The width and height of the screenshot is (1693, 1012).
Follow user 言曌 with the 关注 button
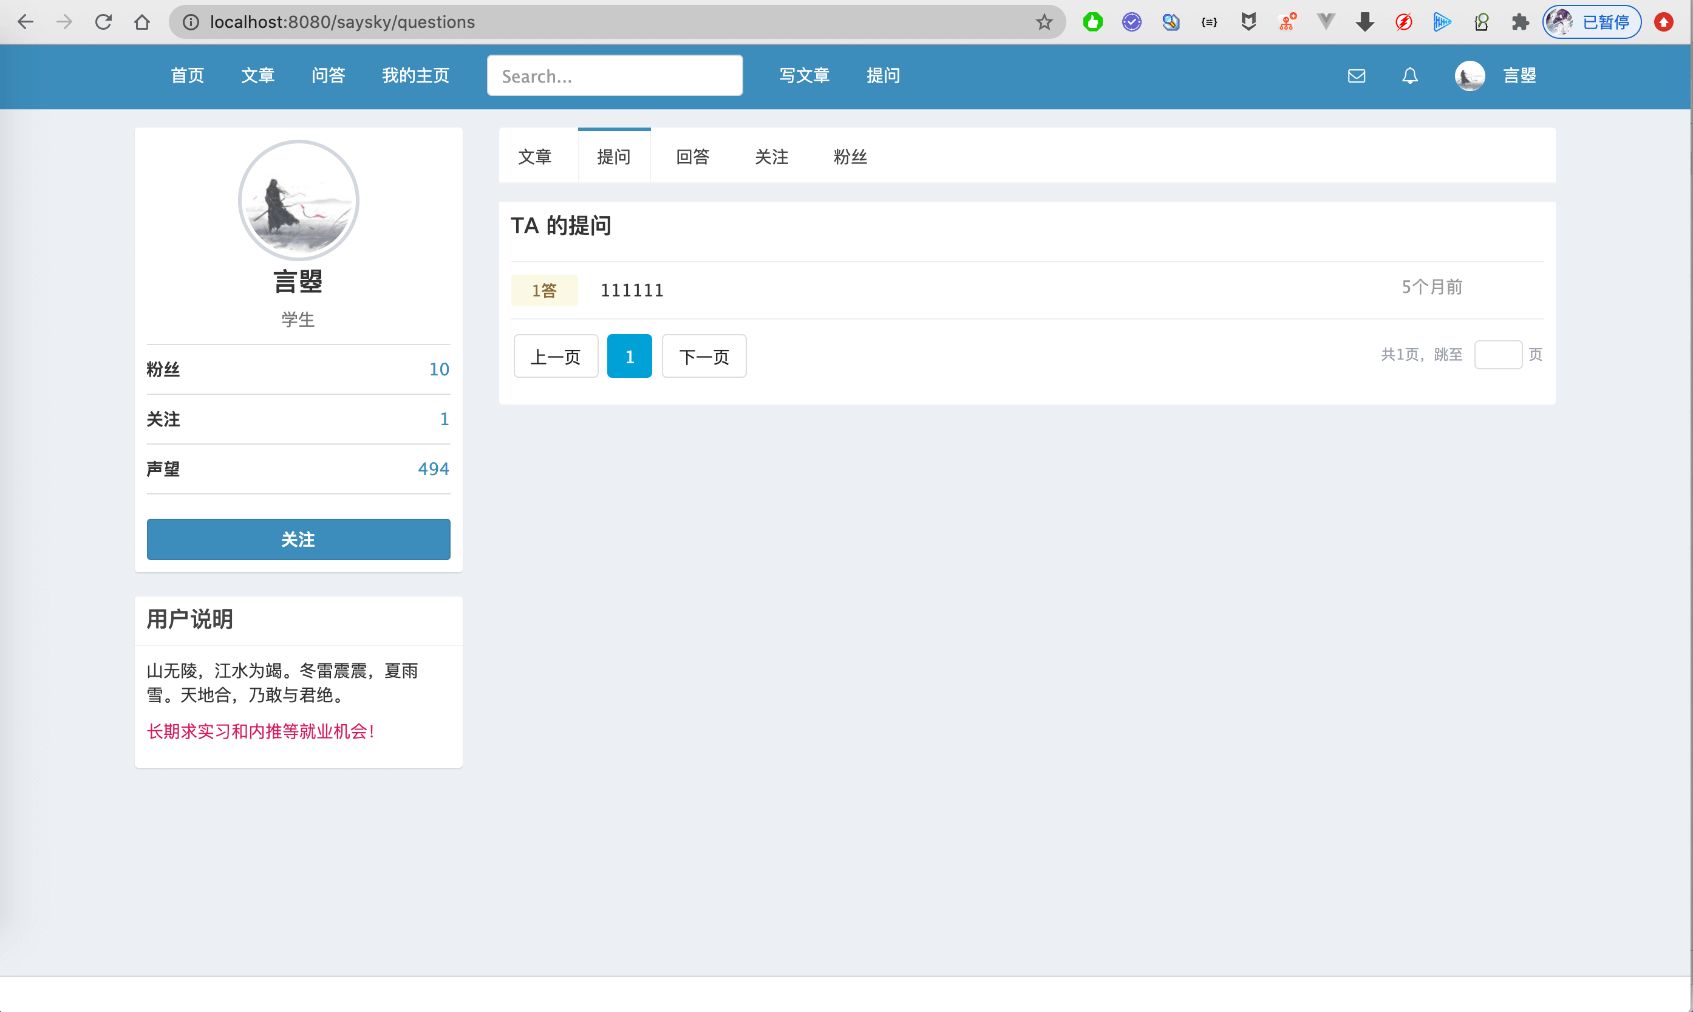pos(298,539)
